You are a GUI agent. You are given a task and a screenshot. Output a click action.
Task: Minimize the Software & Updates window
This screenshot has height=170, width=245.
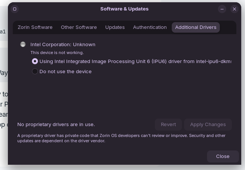click(x=222, y=9)
